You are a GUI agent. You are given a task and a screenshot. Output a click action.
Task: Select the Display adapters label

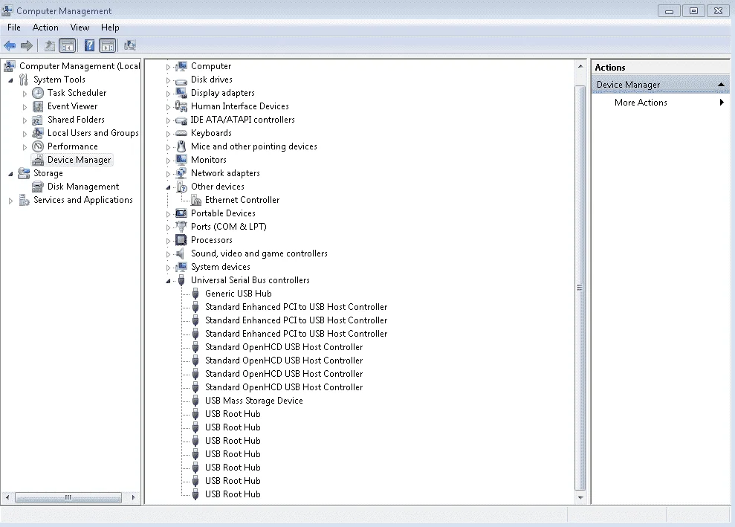[223, 93]
